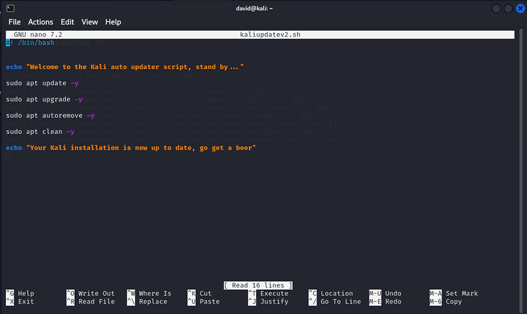Click the M-U Undo shortcut

385,294
